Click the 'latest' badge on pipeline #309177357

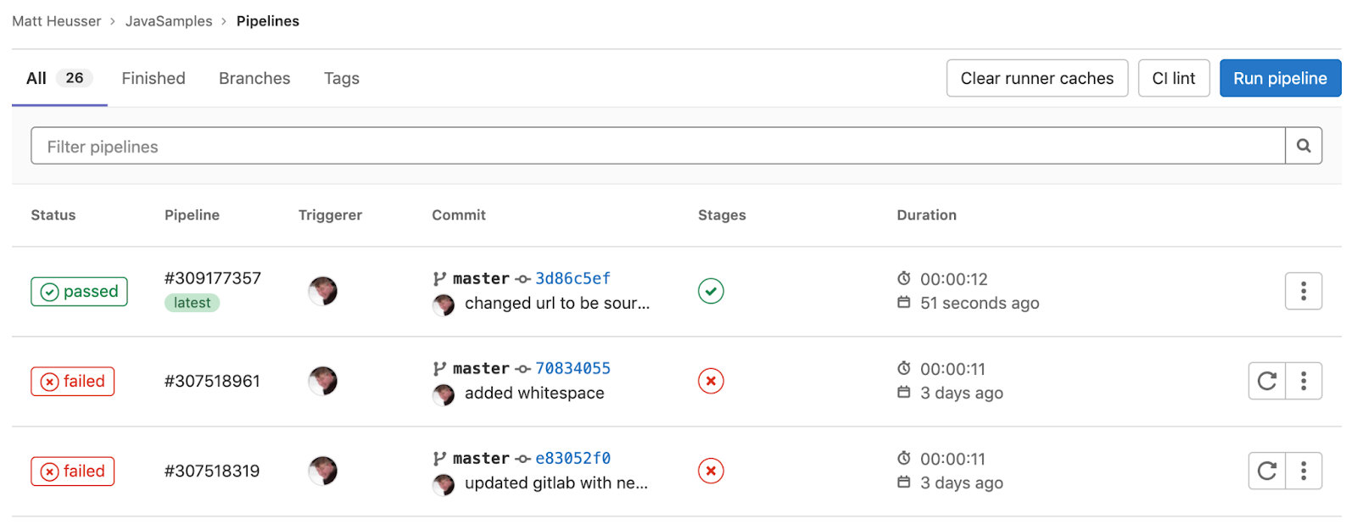click(x=192, y=303)
